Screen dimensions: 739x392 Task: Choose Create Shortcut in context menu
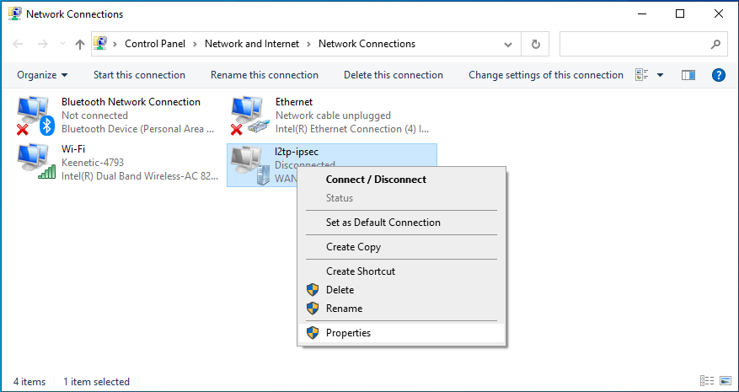click(x=402, y=271)
